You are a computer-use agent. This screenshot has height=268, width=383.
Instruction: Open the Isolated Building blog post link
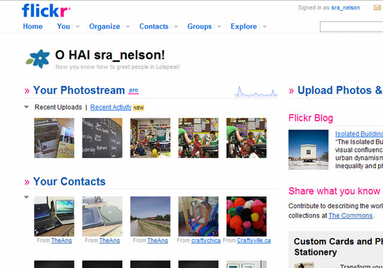[359, 134]
